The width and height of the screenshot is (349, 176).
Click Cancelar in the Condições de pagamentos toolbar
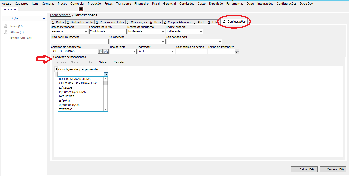[x=119, y=62]
